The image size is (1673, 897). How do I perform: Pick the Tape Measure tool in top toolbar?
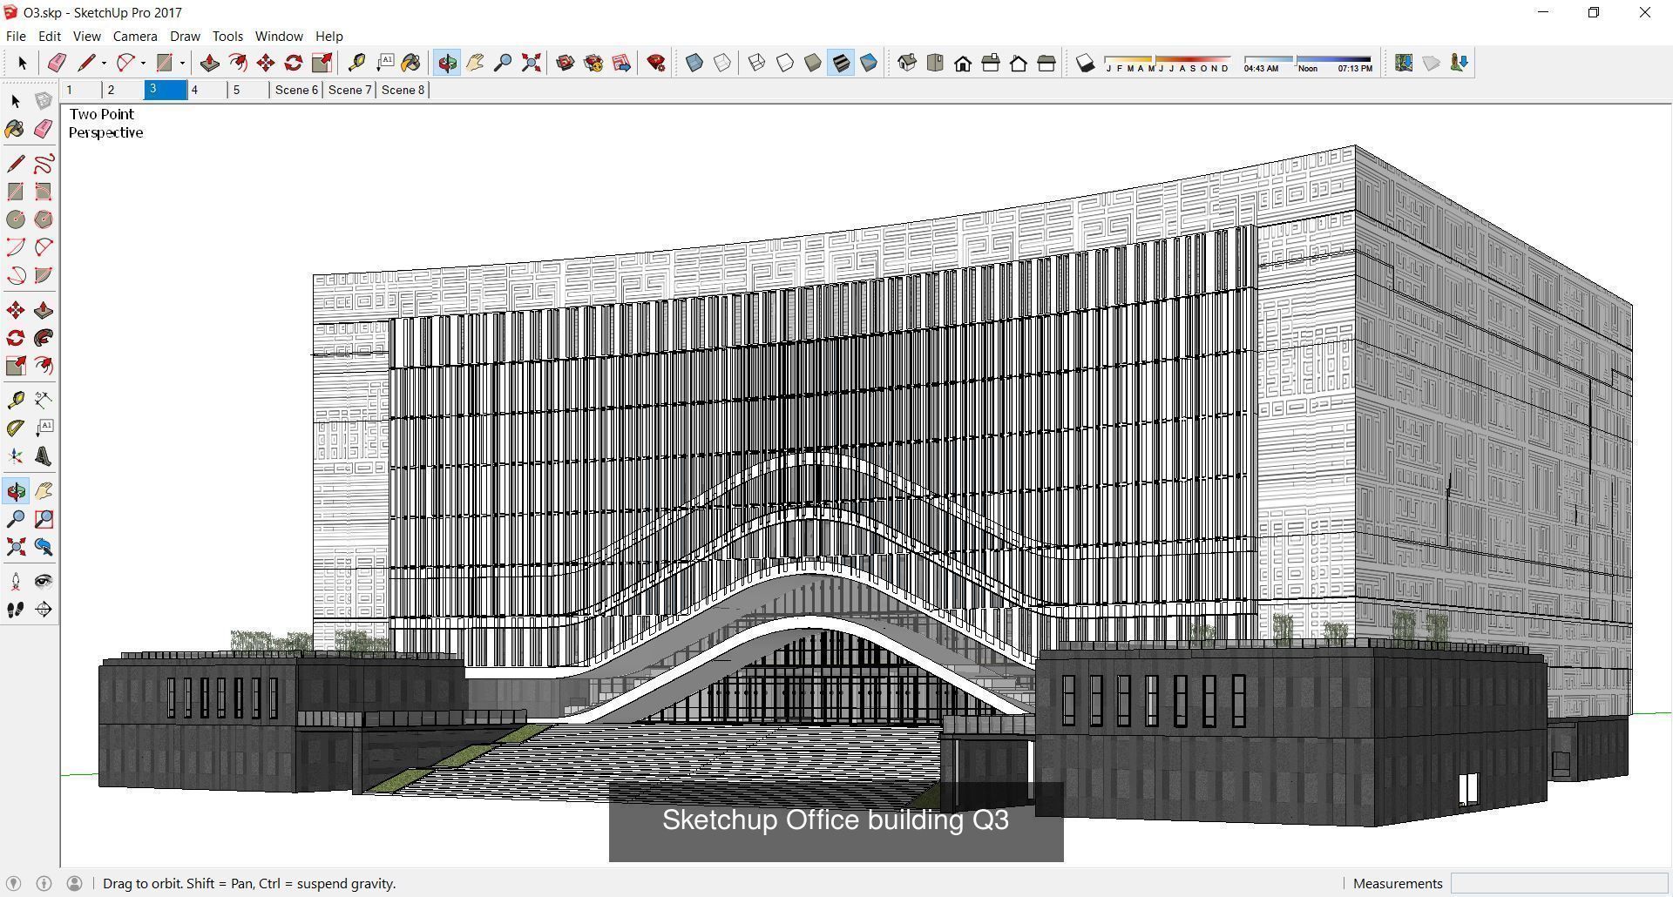coord(356,63)
